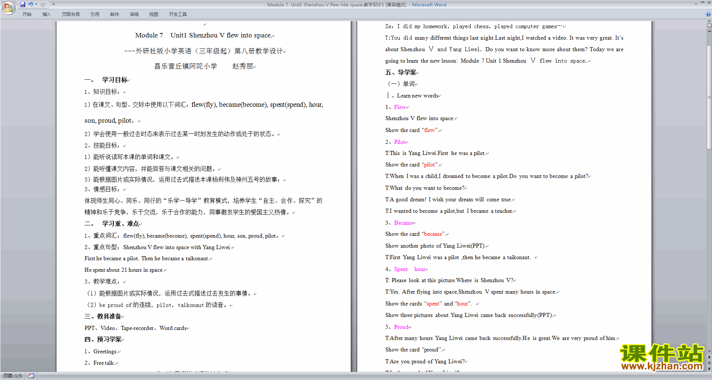Switch to the 页面布局 tab
The image size is (712, 380).
(71, 14)
